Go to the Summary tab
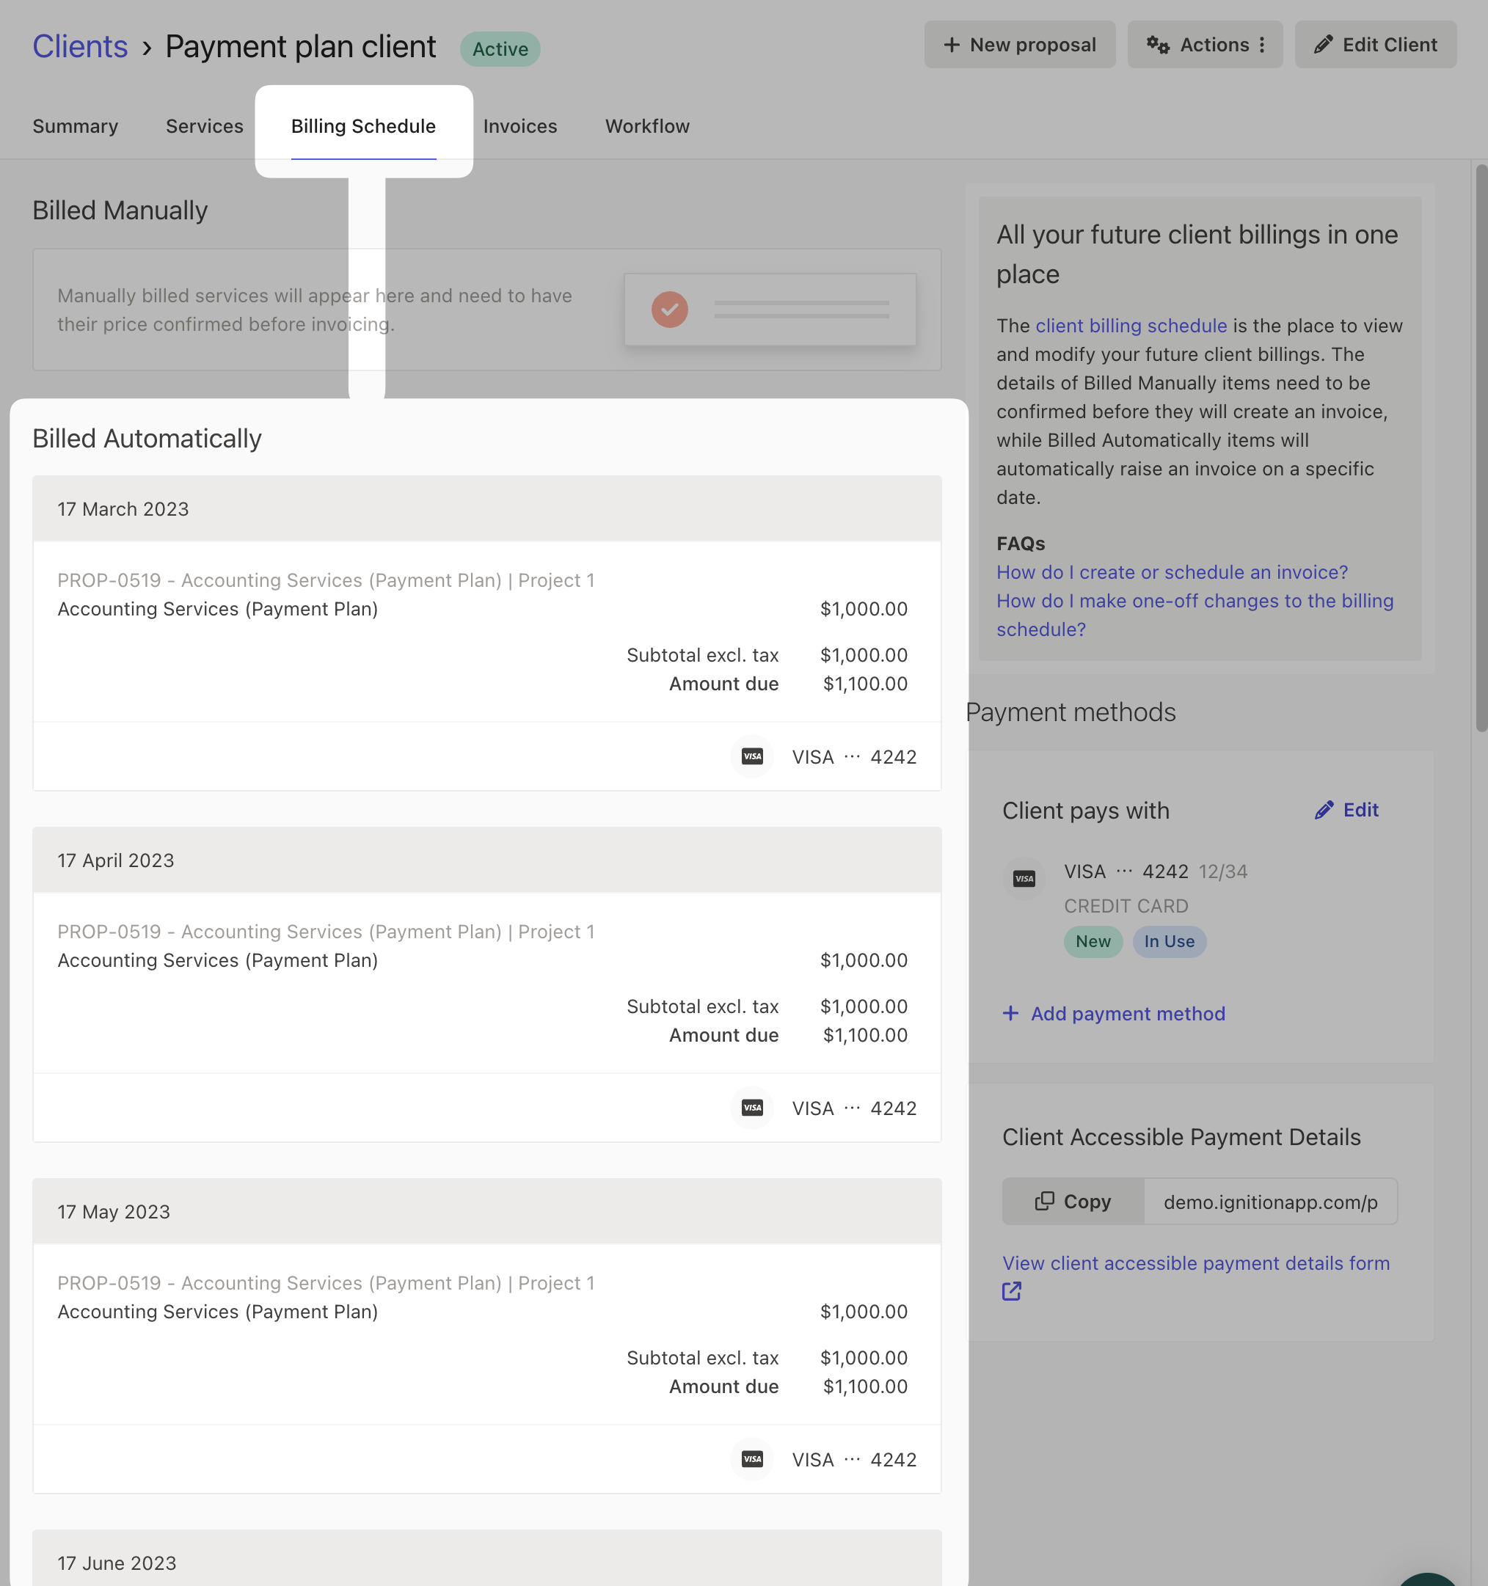Image resolution: width=1488 pixels, height=1586 pixels. [x=75, y=126]
